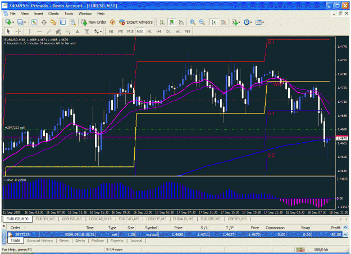Click the Expert Advisors button

tap(136, 22)
